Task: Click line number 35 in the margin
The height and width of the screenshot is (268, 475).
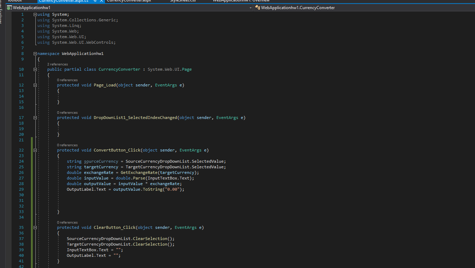Action: click(x=21, y=227)
